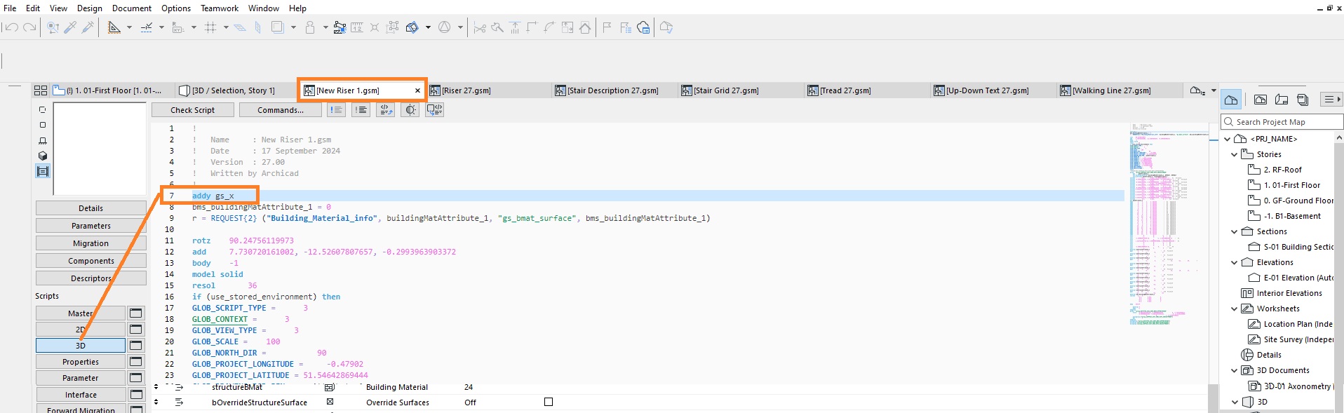Collapse the Stories tree node
This screenshot has height=413, width=1344.
tap(1235, 154)
